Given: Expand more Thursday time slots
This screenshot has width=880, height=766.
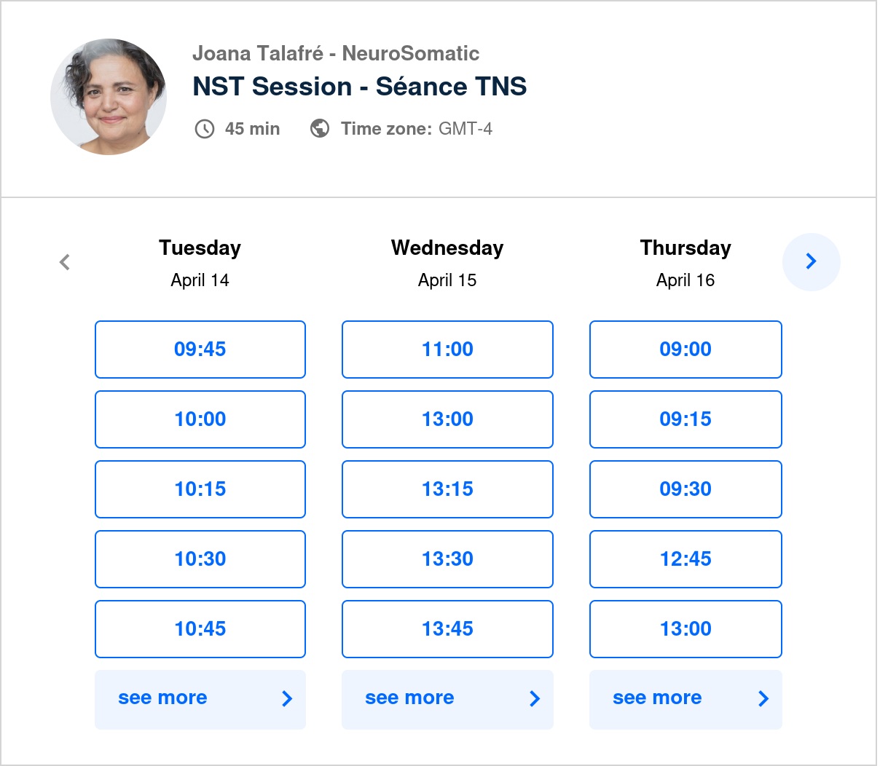Looking at the screenshot, I should point(685,699).
